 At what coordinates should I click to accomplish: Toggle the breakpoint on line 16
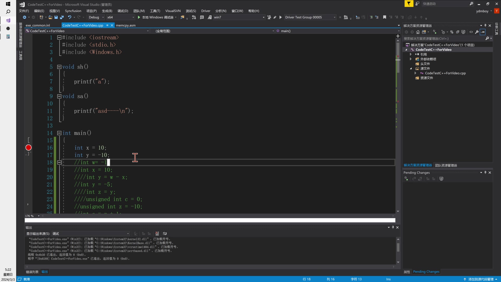tap(28, 148)
